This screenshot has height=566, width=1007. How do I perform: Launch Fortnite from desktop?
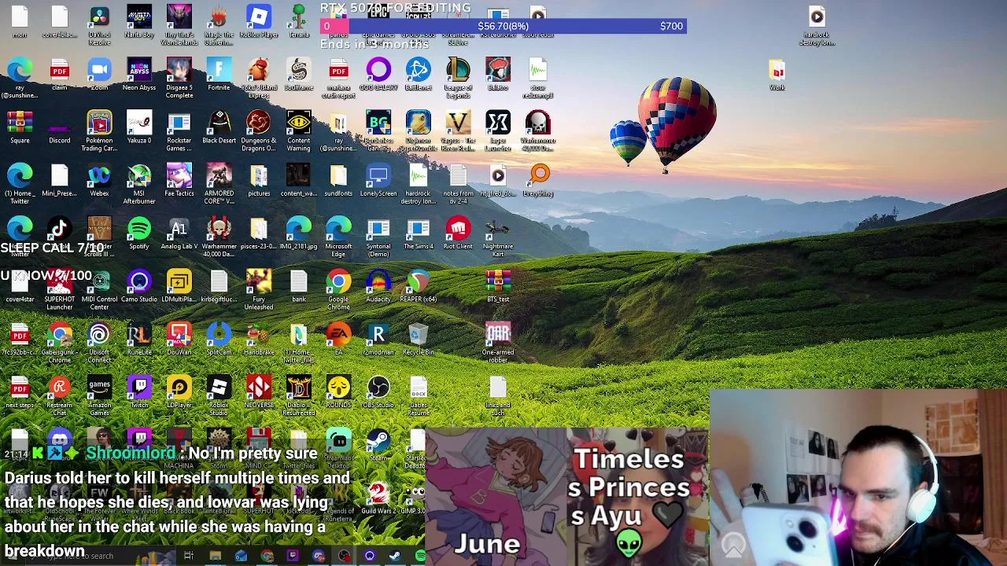coord(219,71)
